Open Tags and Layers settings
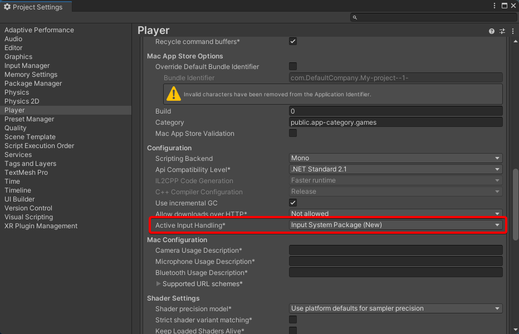 coord(30,164)
